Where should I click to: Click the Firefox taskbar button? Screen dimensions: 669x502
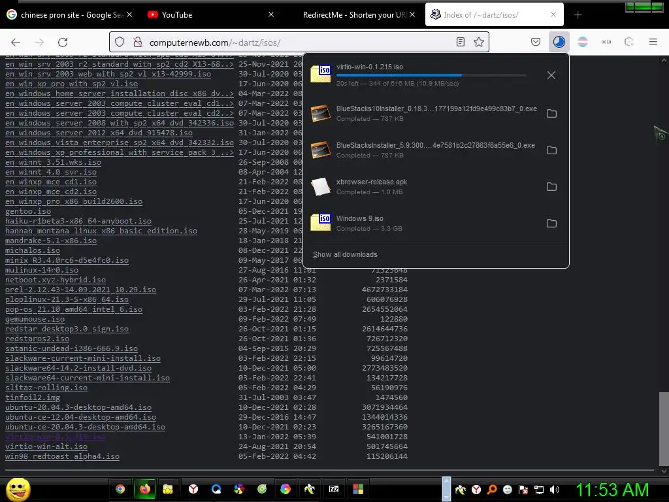(144, 489)
